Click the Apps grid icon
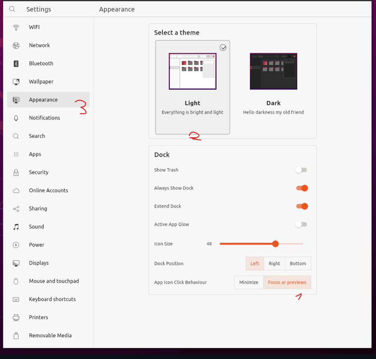376x359 pixels. pos(16,154)
